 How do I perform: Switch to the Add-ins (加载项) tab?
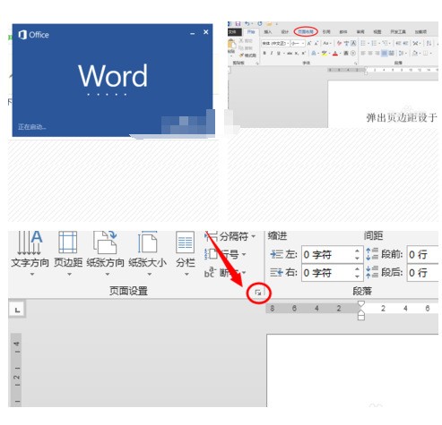pyautogui.click(x=420, y=31)
